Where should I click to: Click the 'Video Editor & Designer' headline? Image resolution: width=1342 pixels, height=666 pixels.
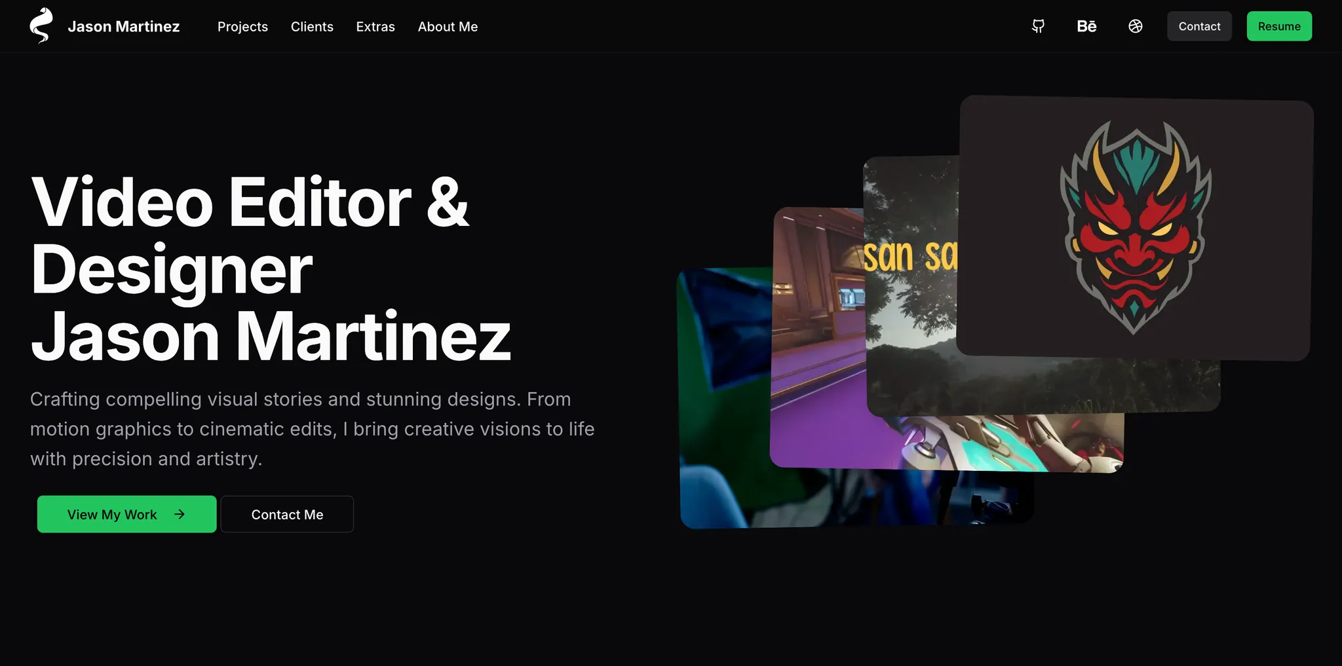(249, 236)
